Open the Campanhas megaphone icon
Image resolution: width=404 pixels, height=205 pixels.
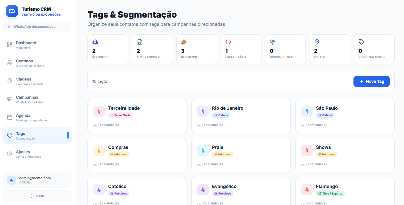[x=9, y=99]
